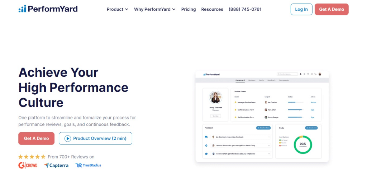Click the search employees field in dashboard preview
367x171 pixels.
[287, 74]
